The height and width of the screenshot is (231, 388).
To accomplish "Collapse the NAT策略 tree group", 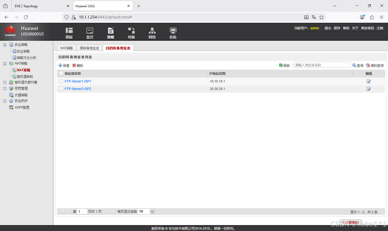I will 5,64.
